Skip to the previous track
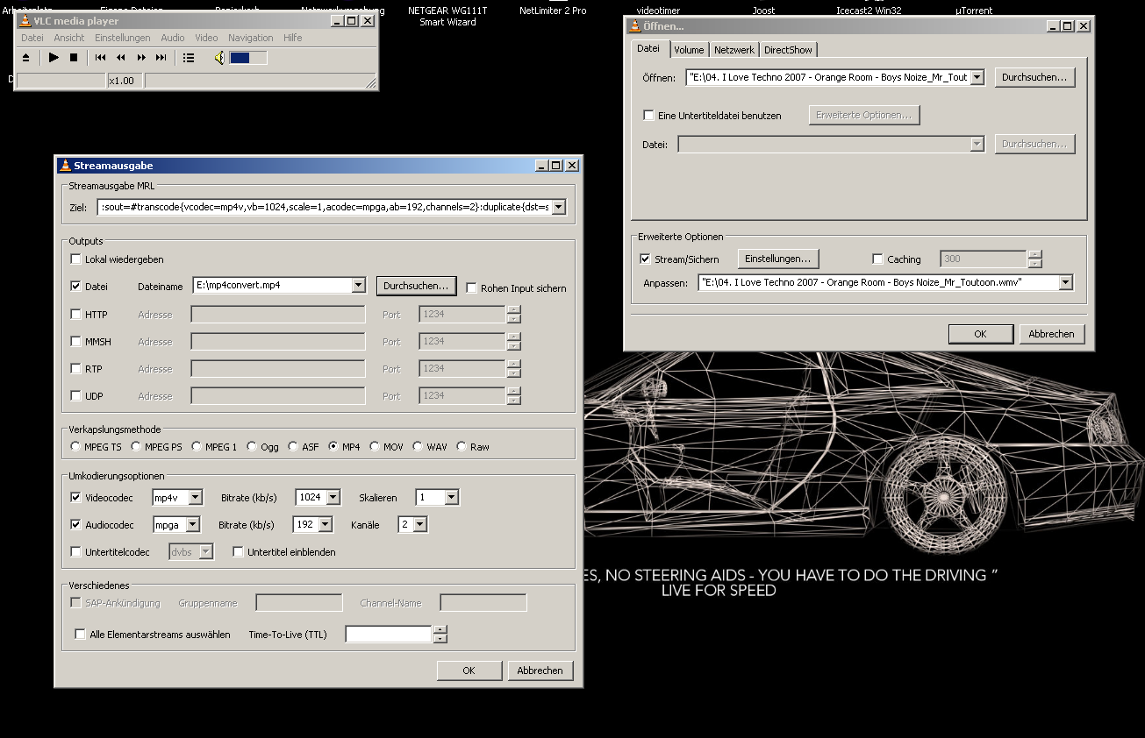The height and width of the screenshot is (738, 1145). tap(100, 58)
